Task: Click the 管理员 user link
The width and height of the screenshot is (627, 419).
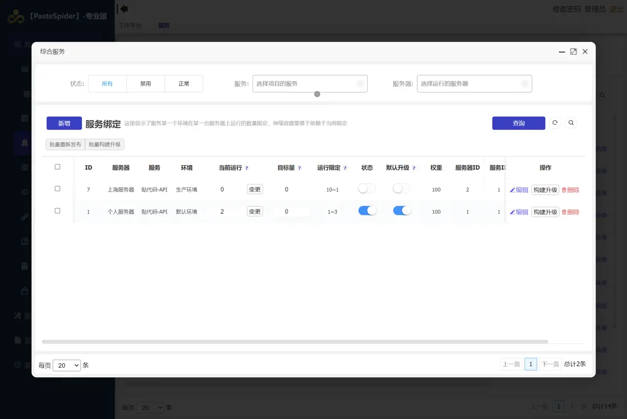Action: point(595,9)
